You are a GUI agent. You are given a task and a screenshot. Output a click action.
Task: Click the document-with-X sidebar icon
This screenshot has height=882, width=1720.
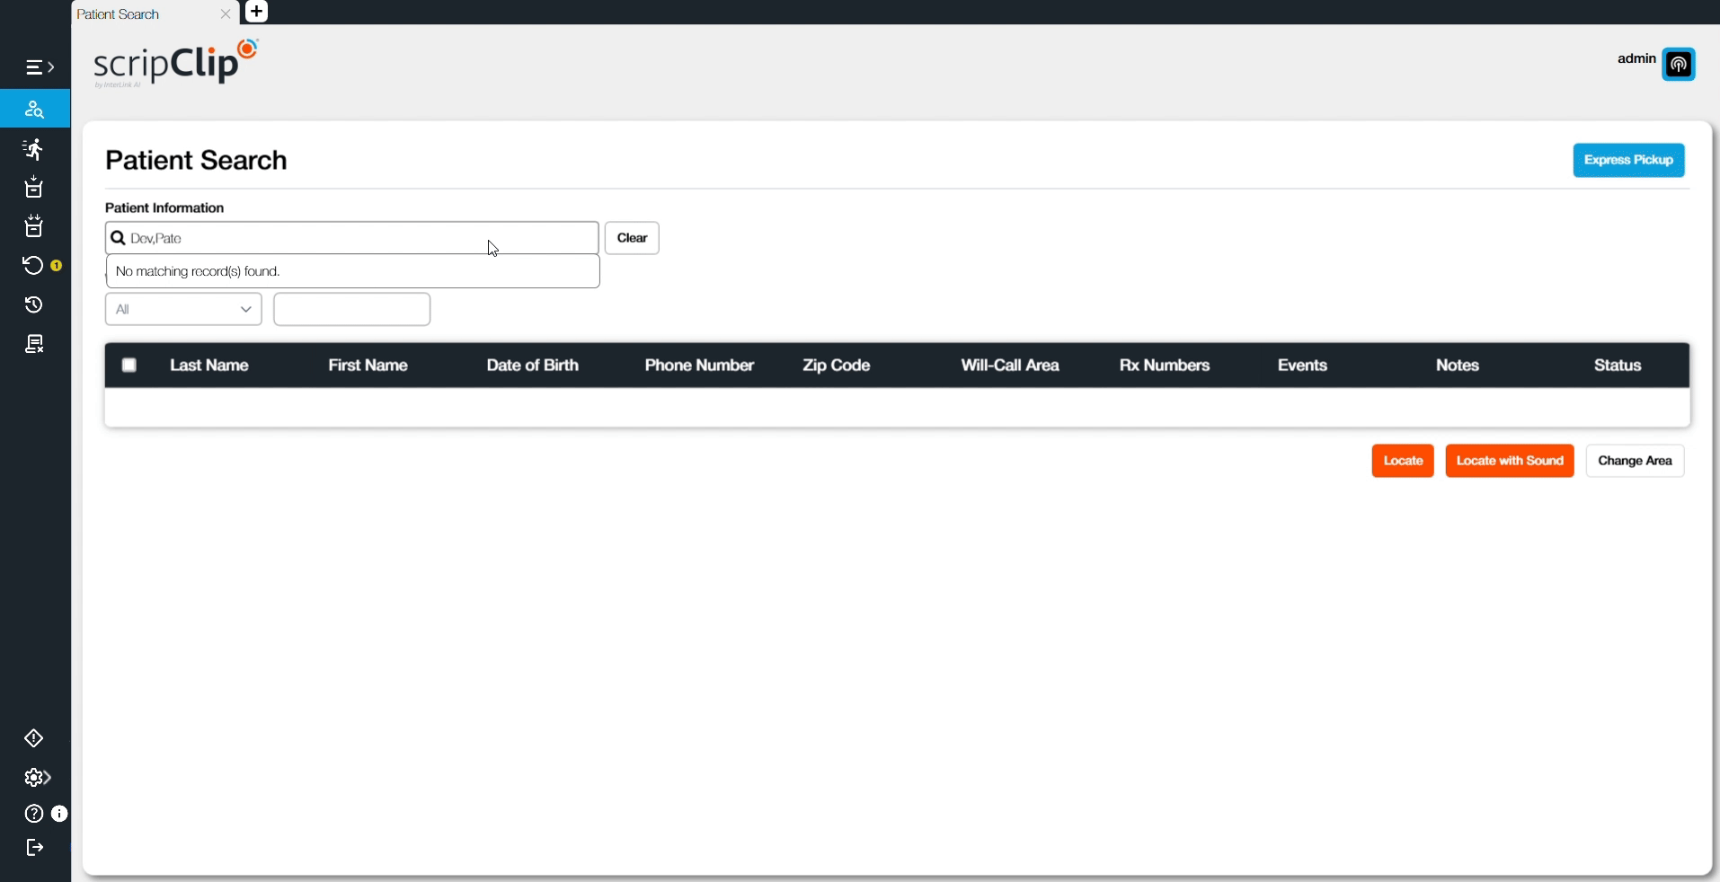(34, 344)
